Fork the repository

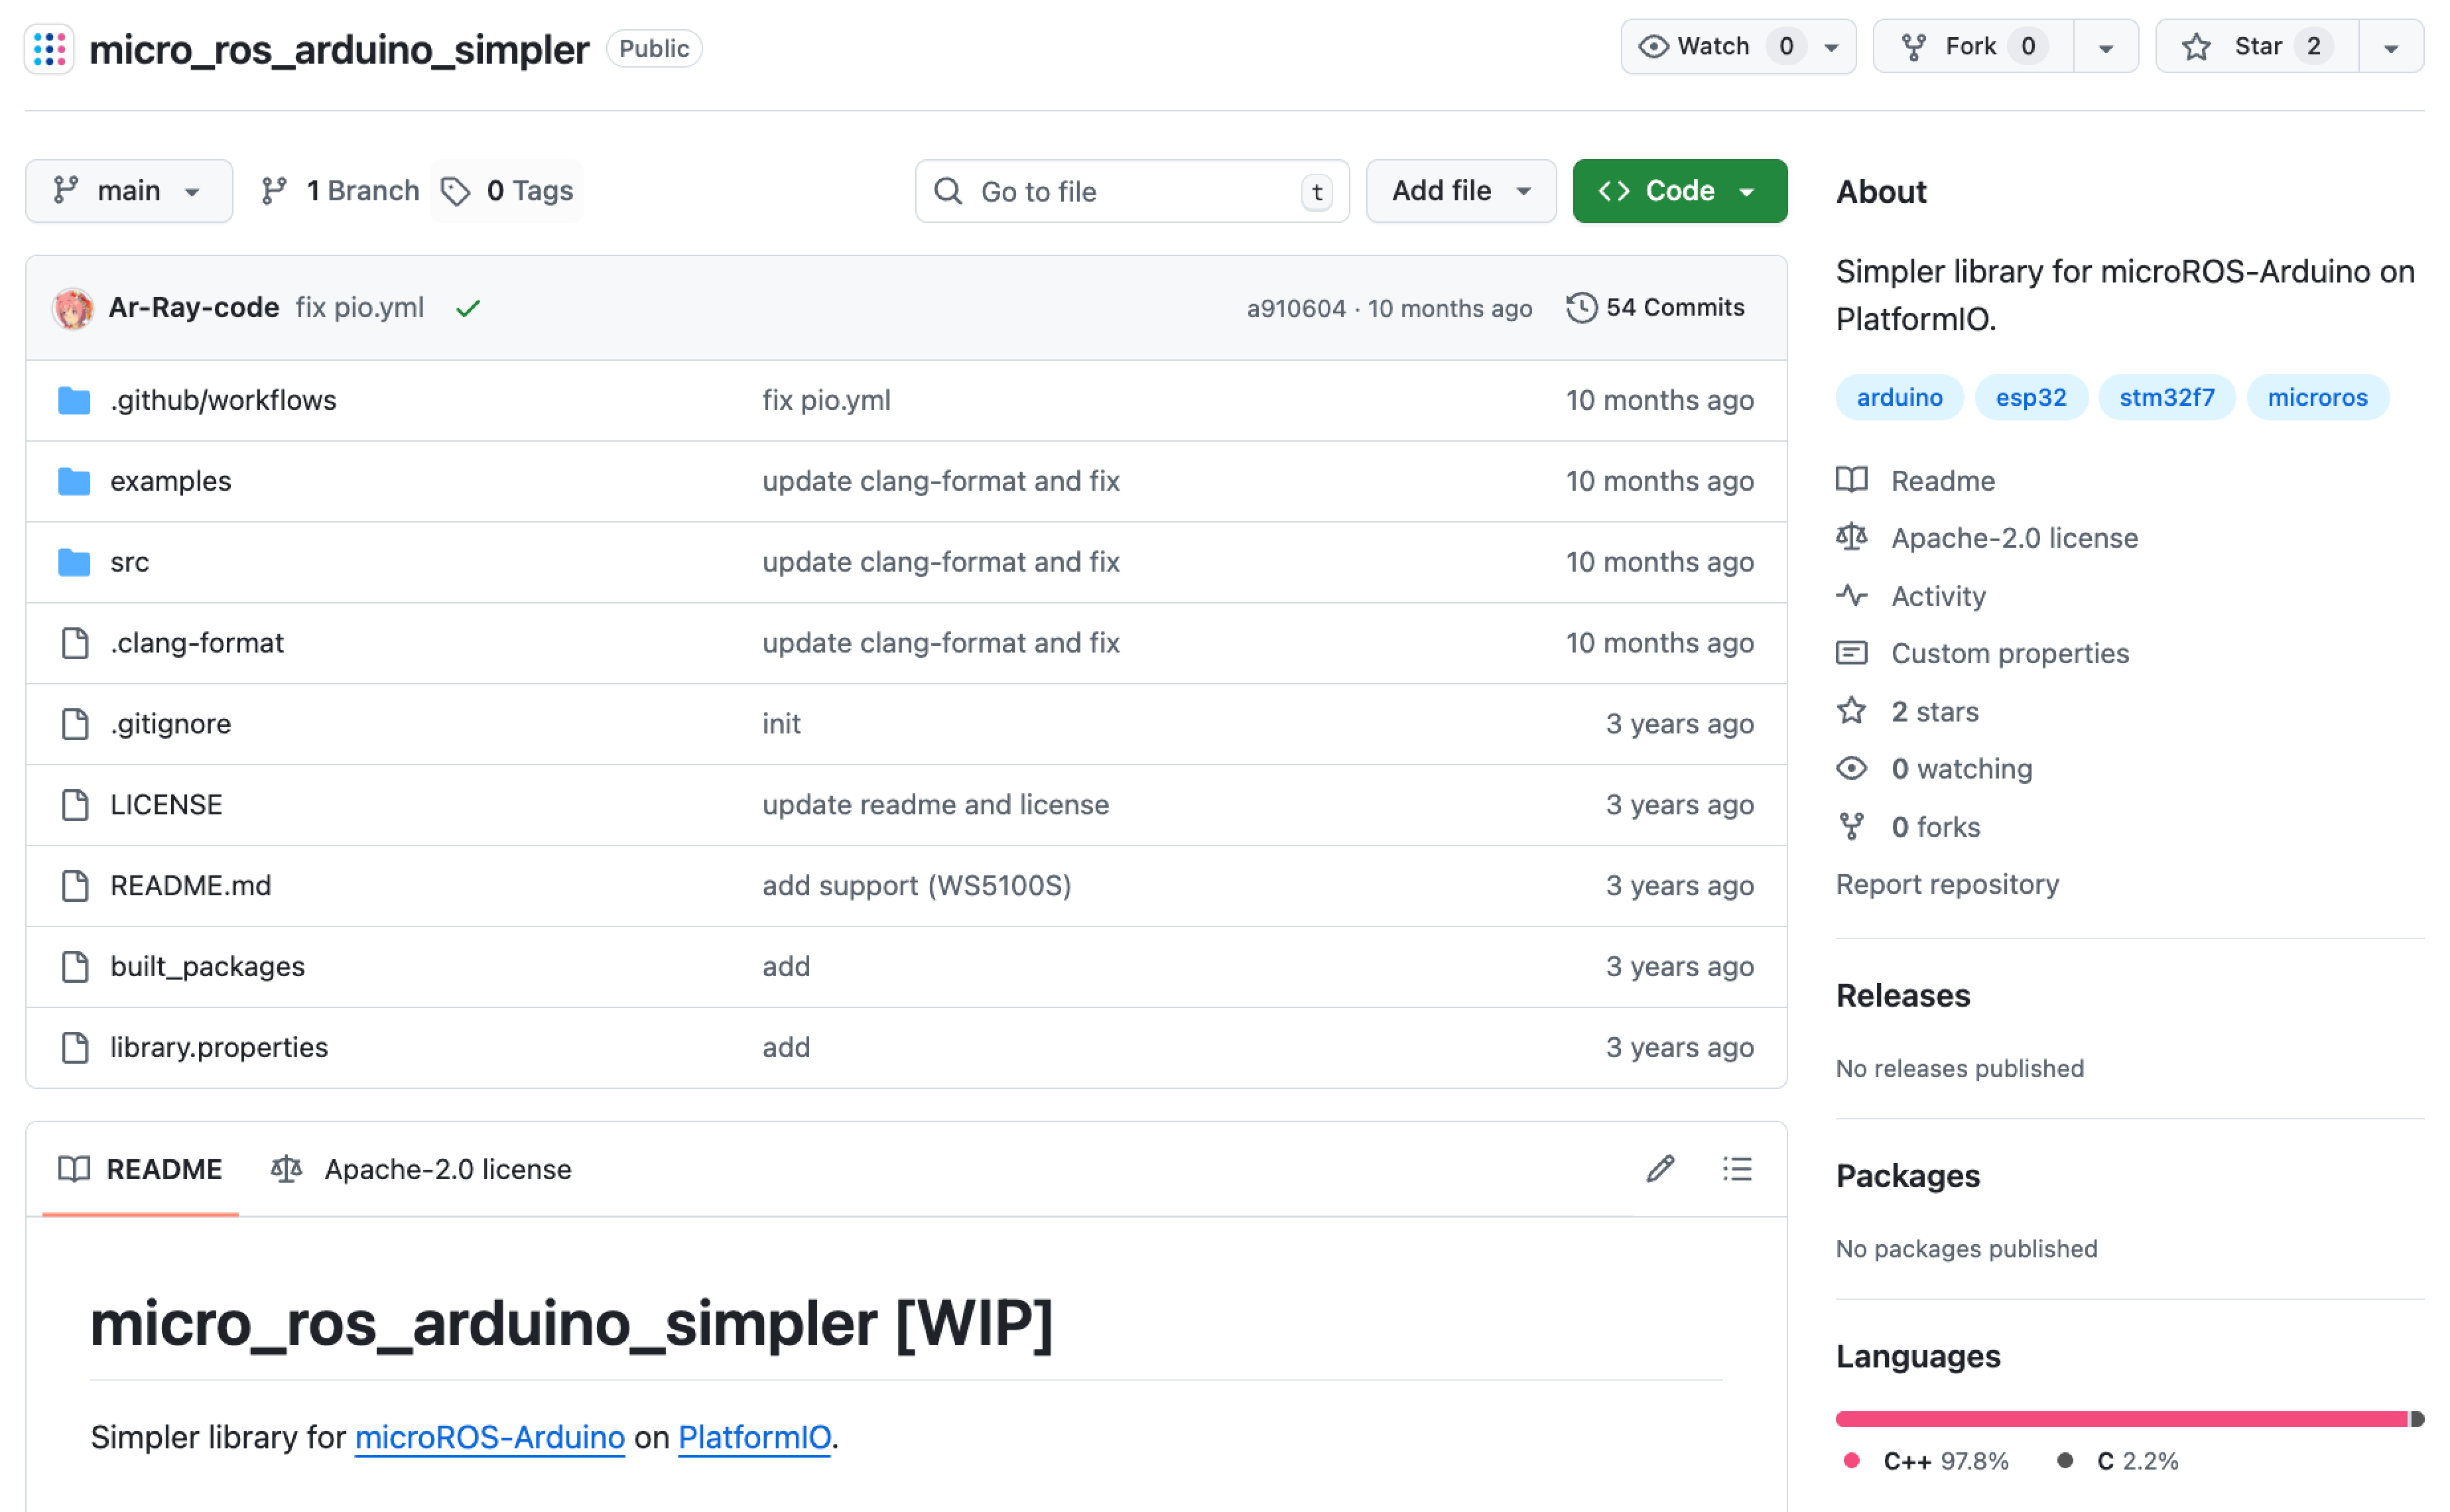[1971, 47]
